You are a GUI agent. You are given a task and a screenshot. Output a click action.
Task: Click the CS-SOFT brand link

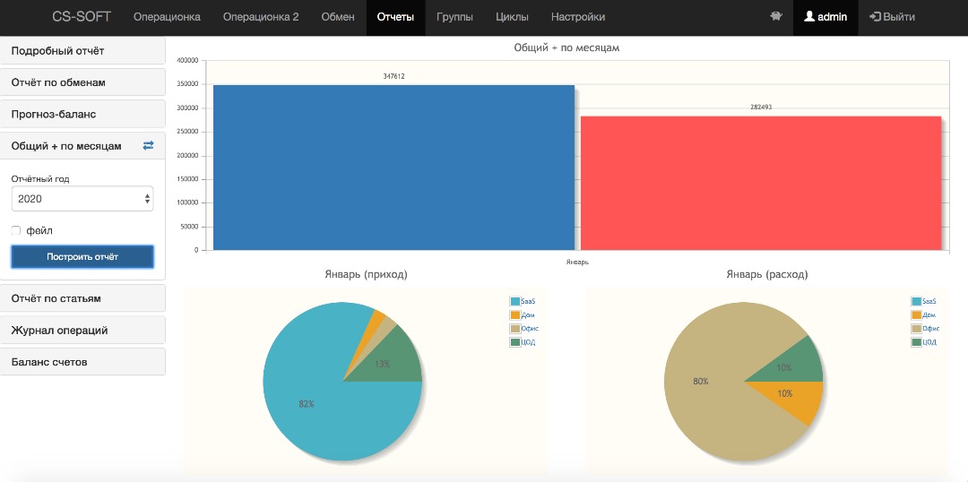click(x=82, y=17)
